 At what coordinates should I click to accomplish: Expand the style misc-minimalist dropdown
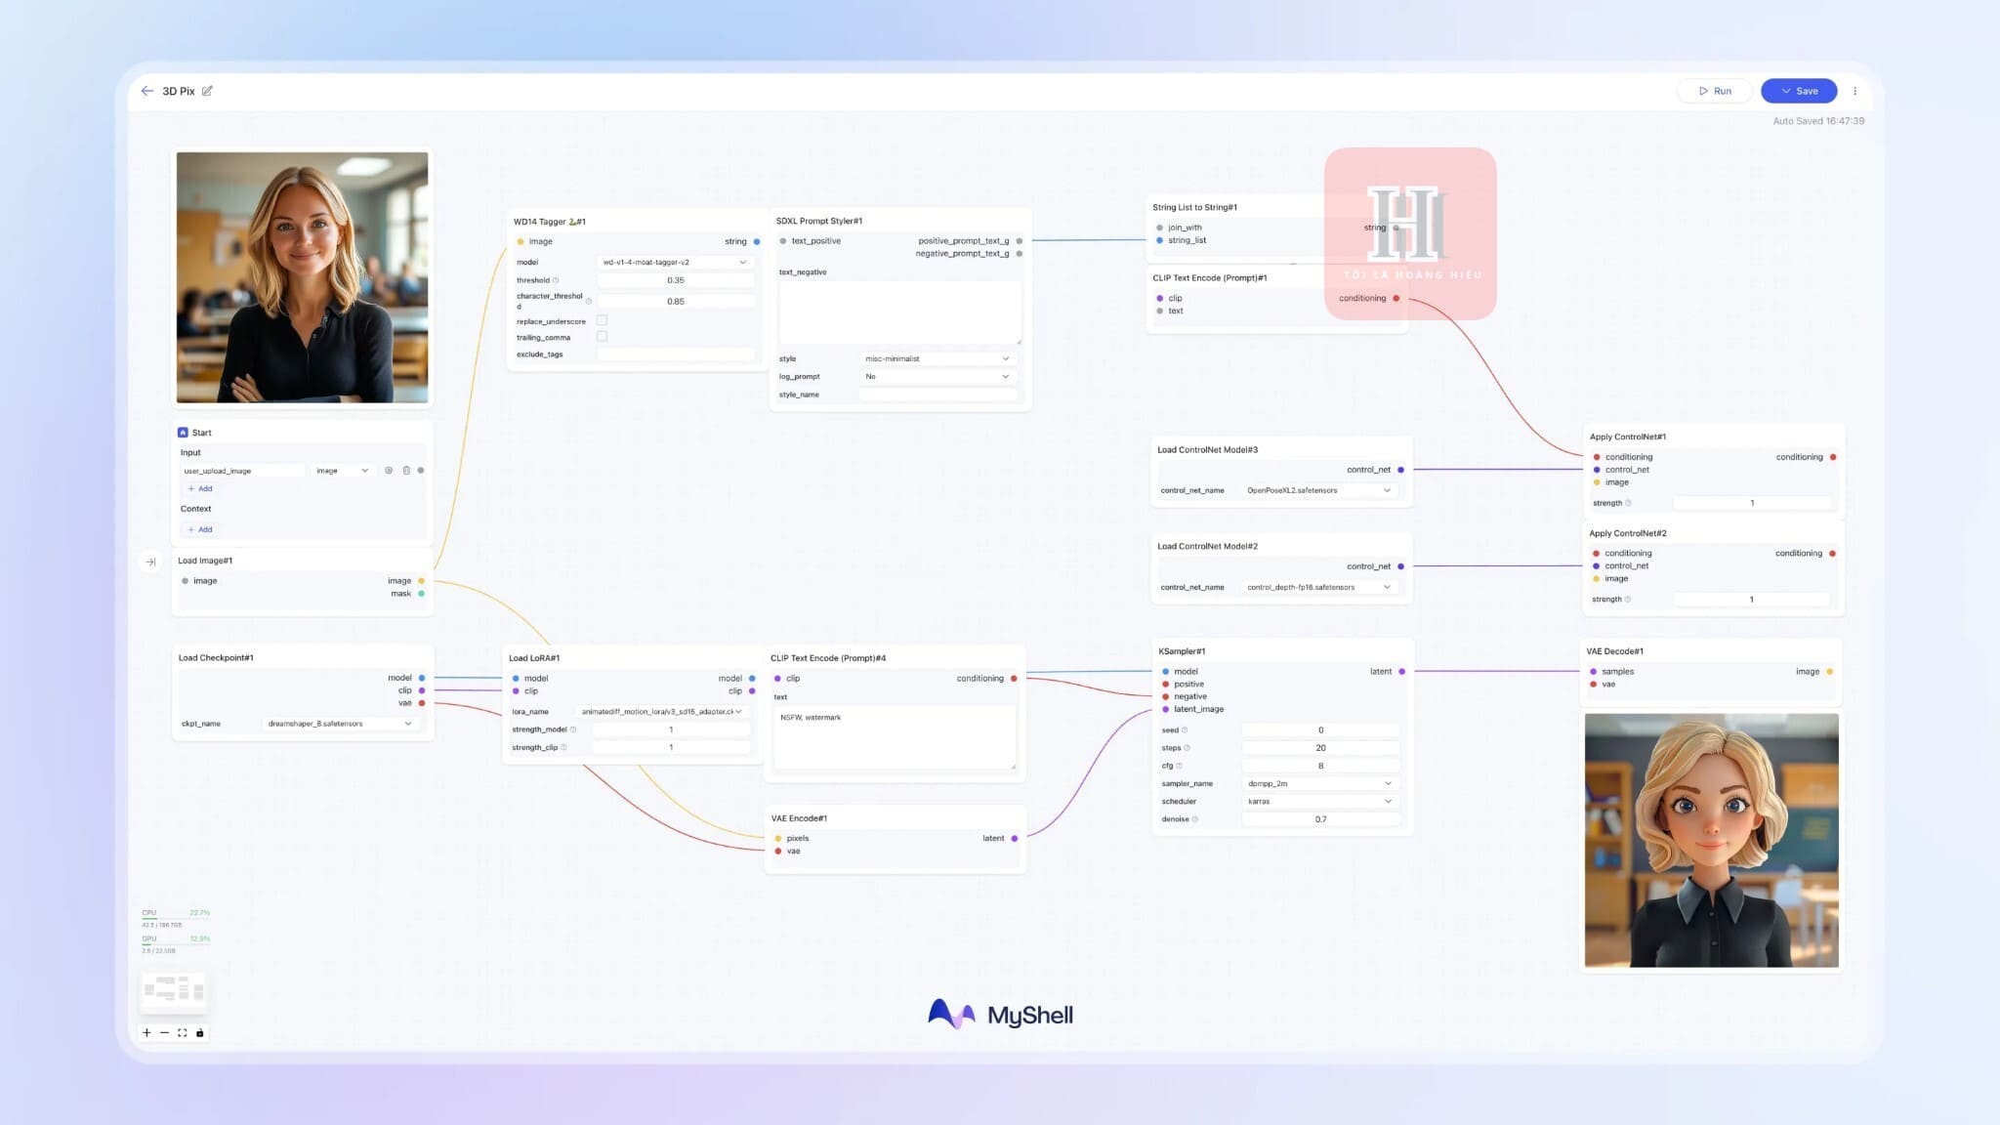click(x=937, y=358)
